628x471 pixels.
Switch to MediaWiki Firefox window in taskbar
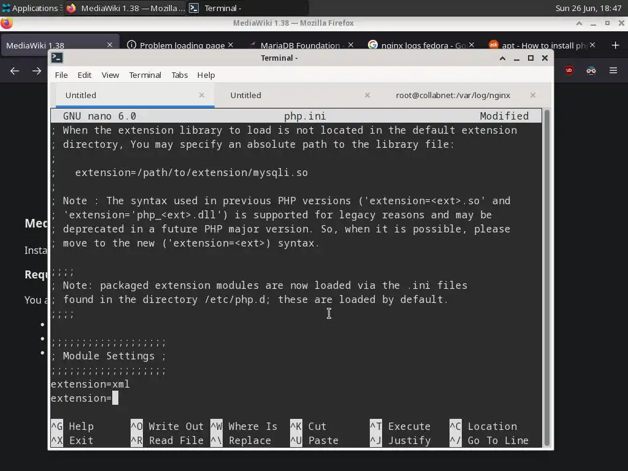pos(125,8)
